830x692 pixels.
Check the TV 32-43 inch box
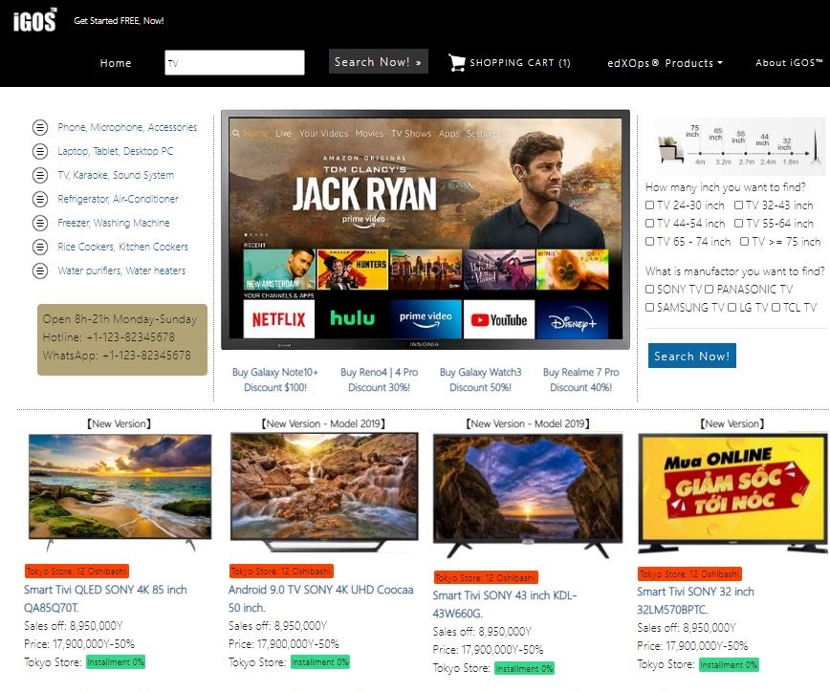[738, 205]
